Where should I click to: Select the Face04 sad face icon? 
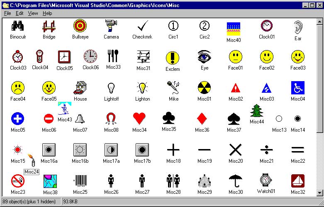point(17,88)
